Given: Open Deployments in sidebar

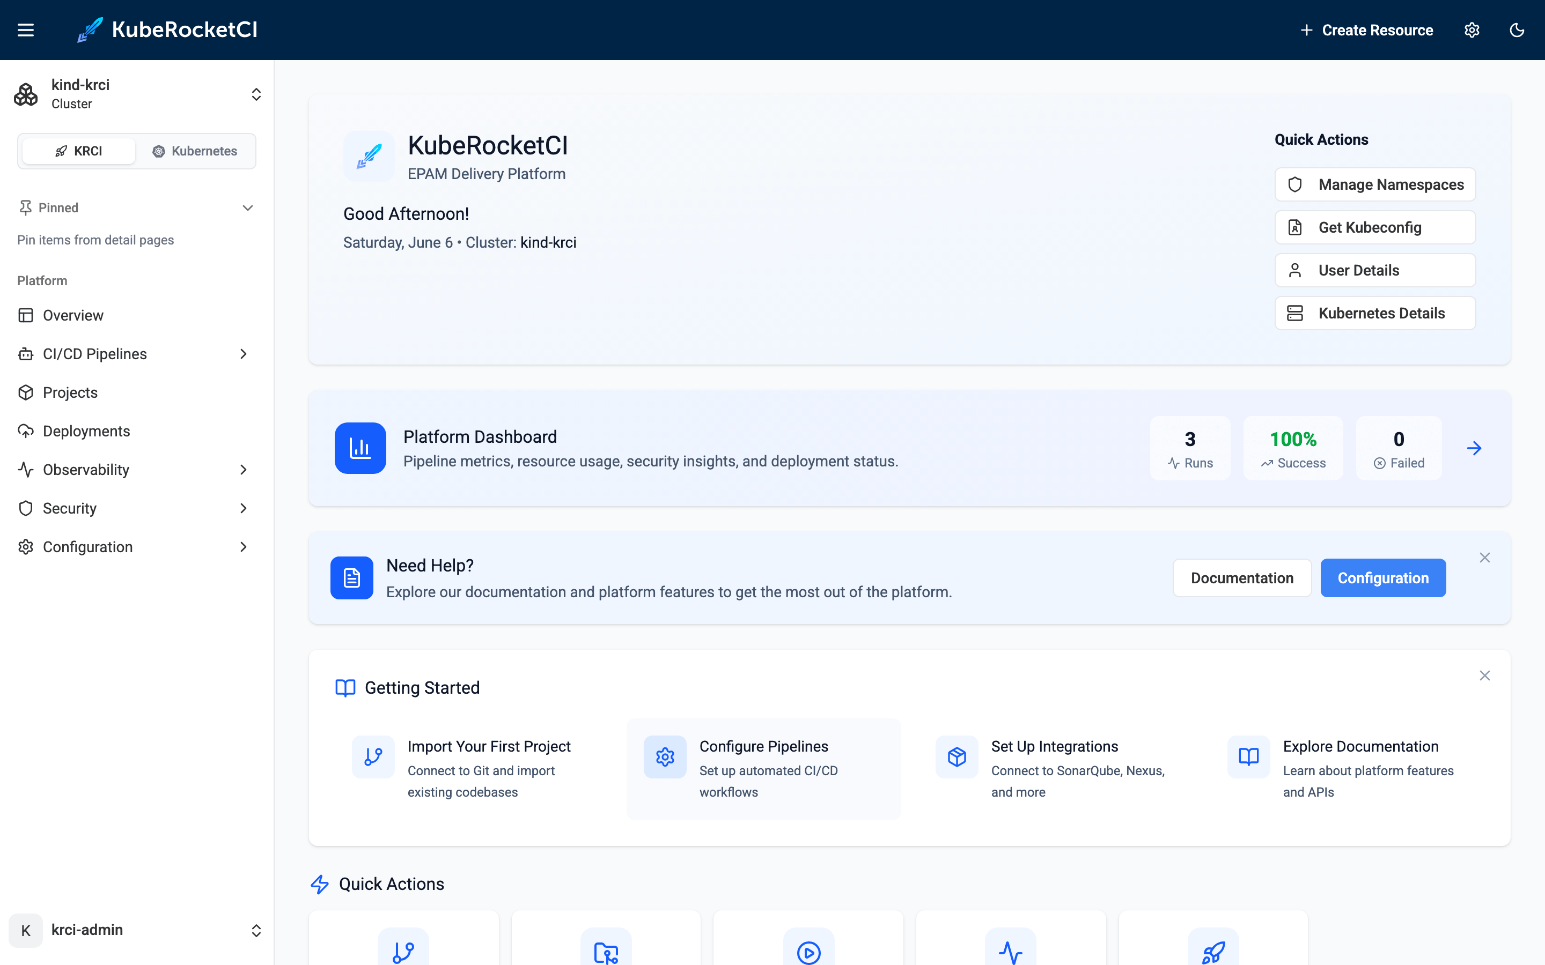Looking at the screenshot, I should tap(137, 432).
